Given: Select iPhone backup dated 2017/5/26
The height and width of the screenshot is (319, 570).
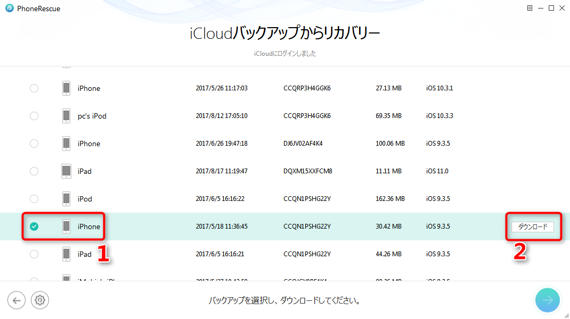Looking at the screenshot, I should point(34,88).
